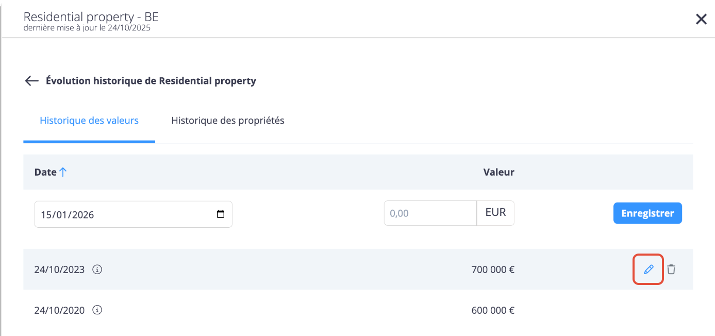Click the 24/10/2020 date text

click(x=59, y=310)
